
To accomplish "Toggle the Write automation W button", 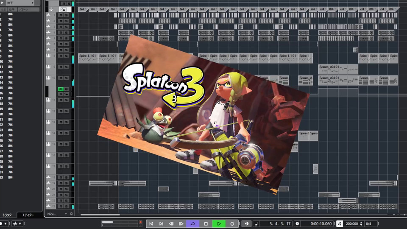I will tap(67, 89).
